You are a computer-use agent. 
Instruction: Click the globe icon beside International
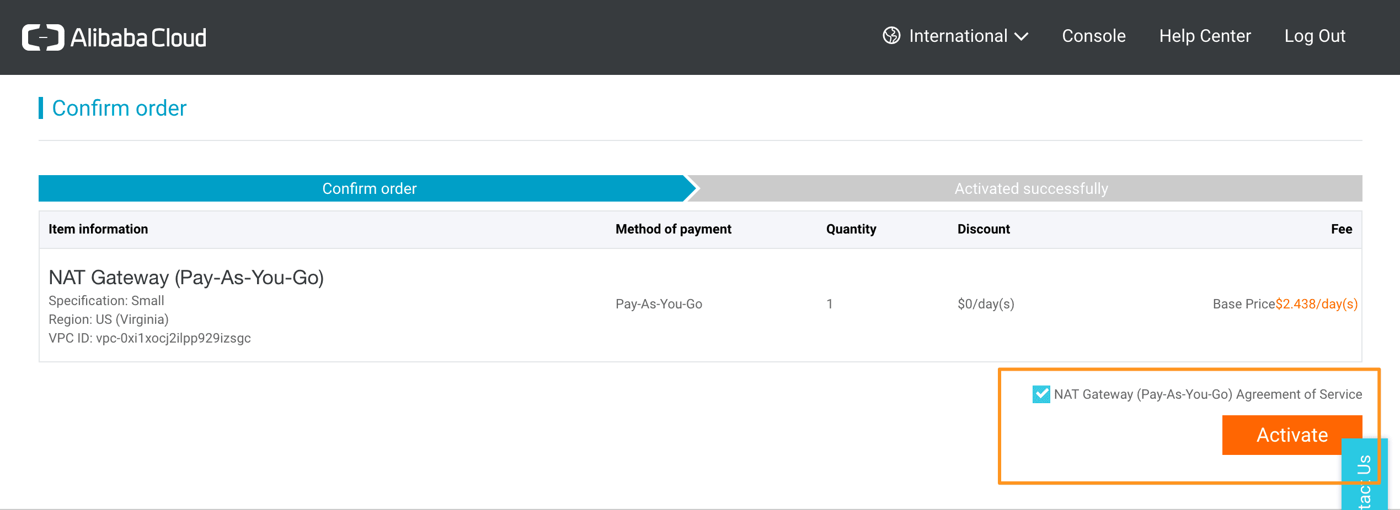coord(891,36)
